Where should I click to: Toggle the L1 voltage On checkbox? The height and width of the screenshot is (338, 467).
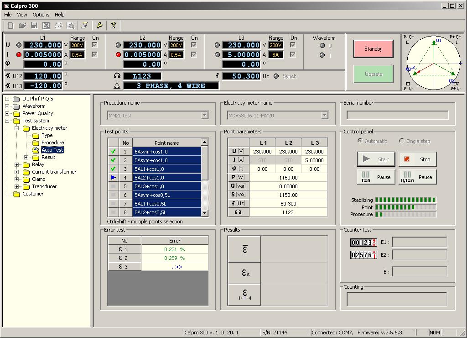95,45
